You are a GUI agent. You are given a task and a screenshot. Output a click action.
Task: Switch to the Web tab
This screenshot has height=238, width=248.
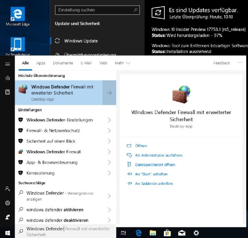point(103,63)
